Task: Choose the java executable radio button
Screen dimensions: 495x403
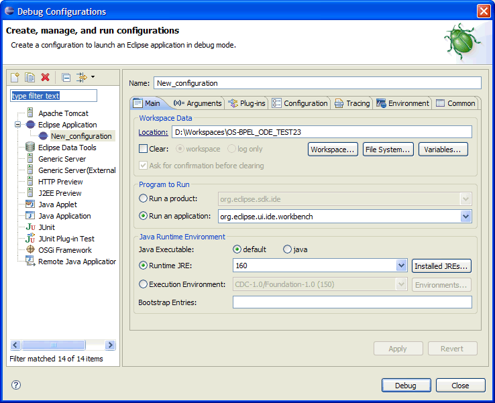Action: [288, 249]
